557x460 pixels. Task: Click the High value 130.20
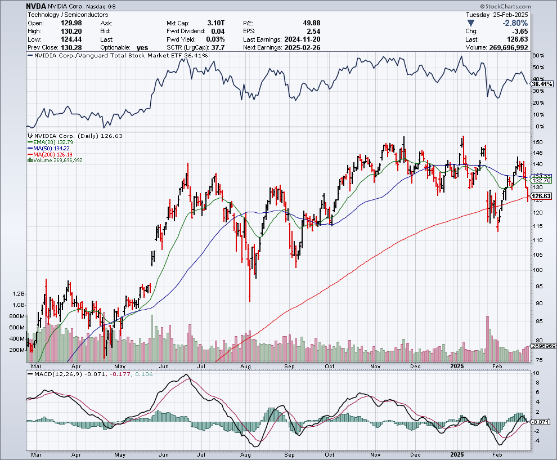[x=71, y=32]
